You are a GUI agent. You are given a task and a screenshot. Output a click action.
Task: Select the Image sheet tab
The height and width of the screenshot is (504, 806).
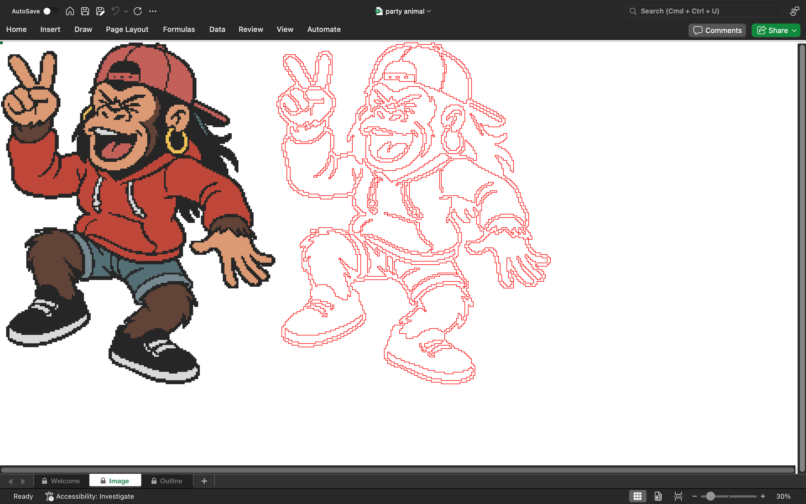[x=115, y=481]
